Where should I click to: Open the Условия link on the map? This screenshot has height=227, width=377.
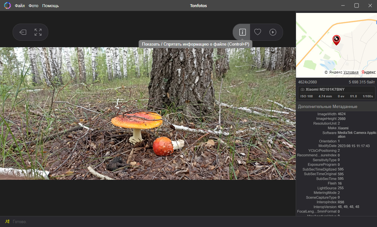351,72
